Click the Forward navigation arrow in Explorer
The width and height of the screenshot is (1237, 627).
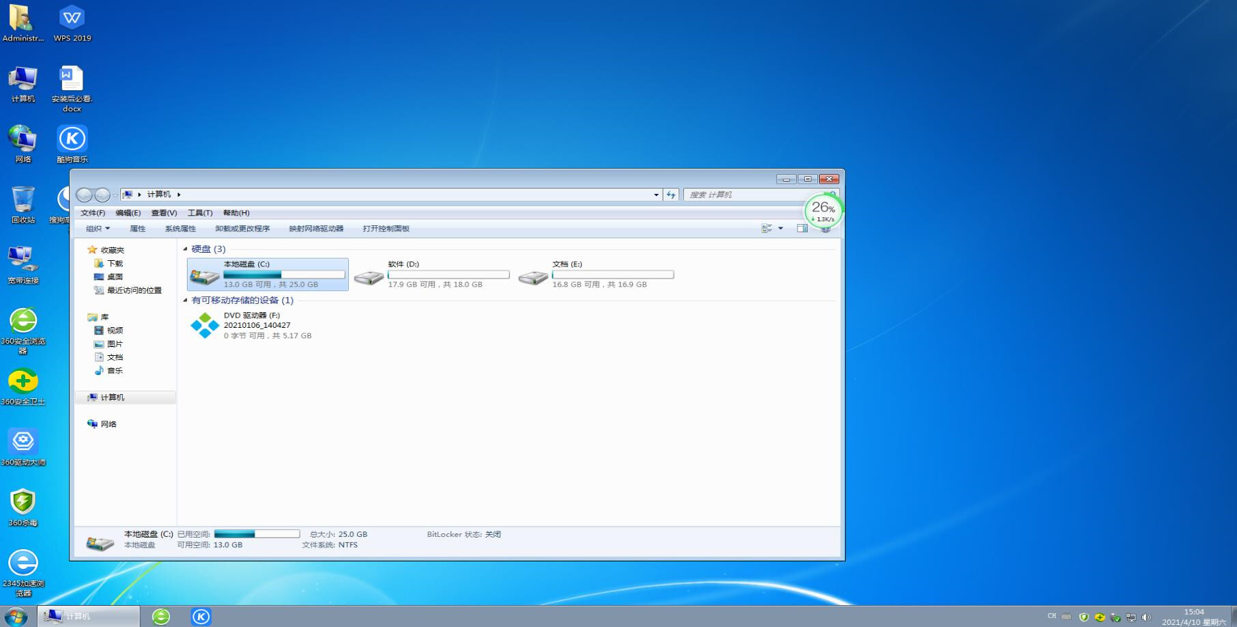(102, 195)
